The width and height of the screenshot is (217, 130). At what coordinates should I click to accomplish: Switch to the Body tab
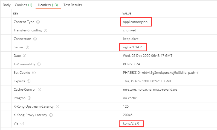click(7, 5)
